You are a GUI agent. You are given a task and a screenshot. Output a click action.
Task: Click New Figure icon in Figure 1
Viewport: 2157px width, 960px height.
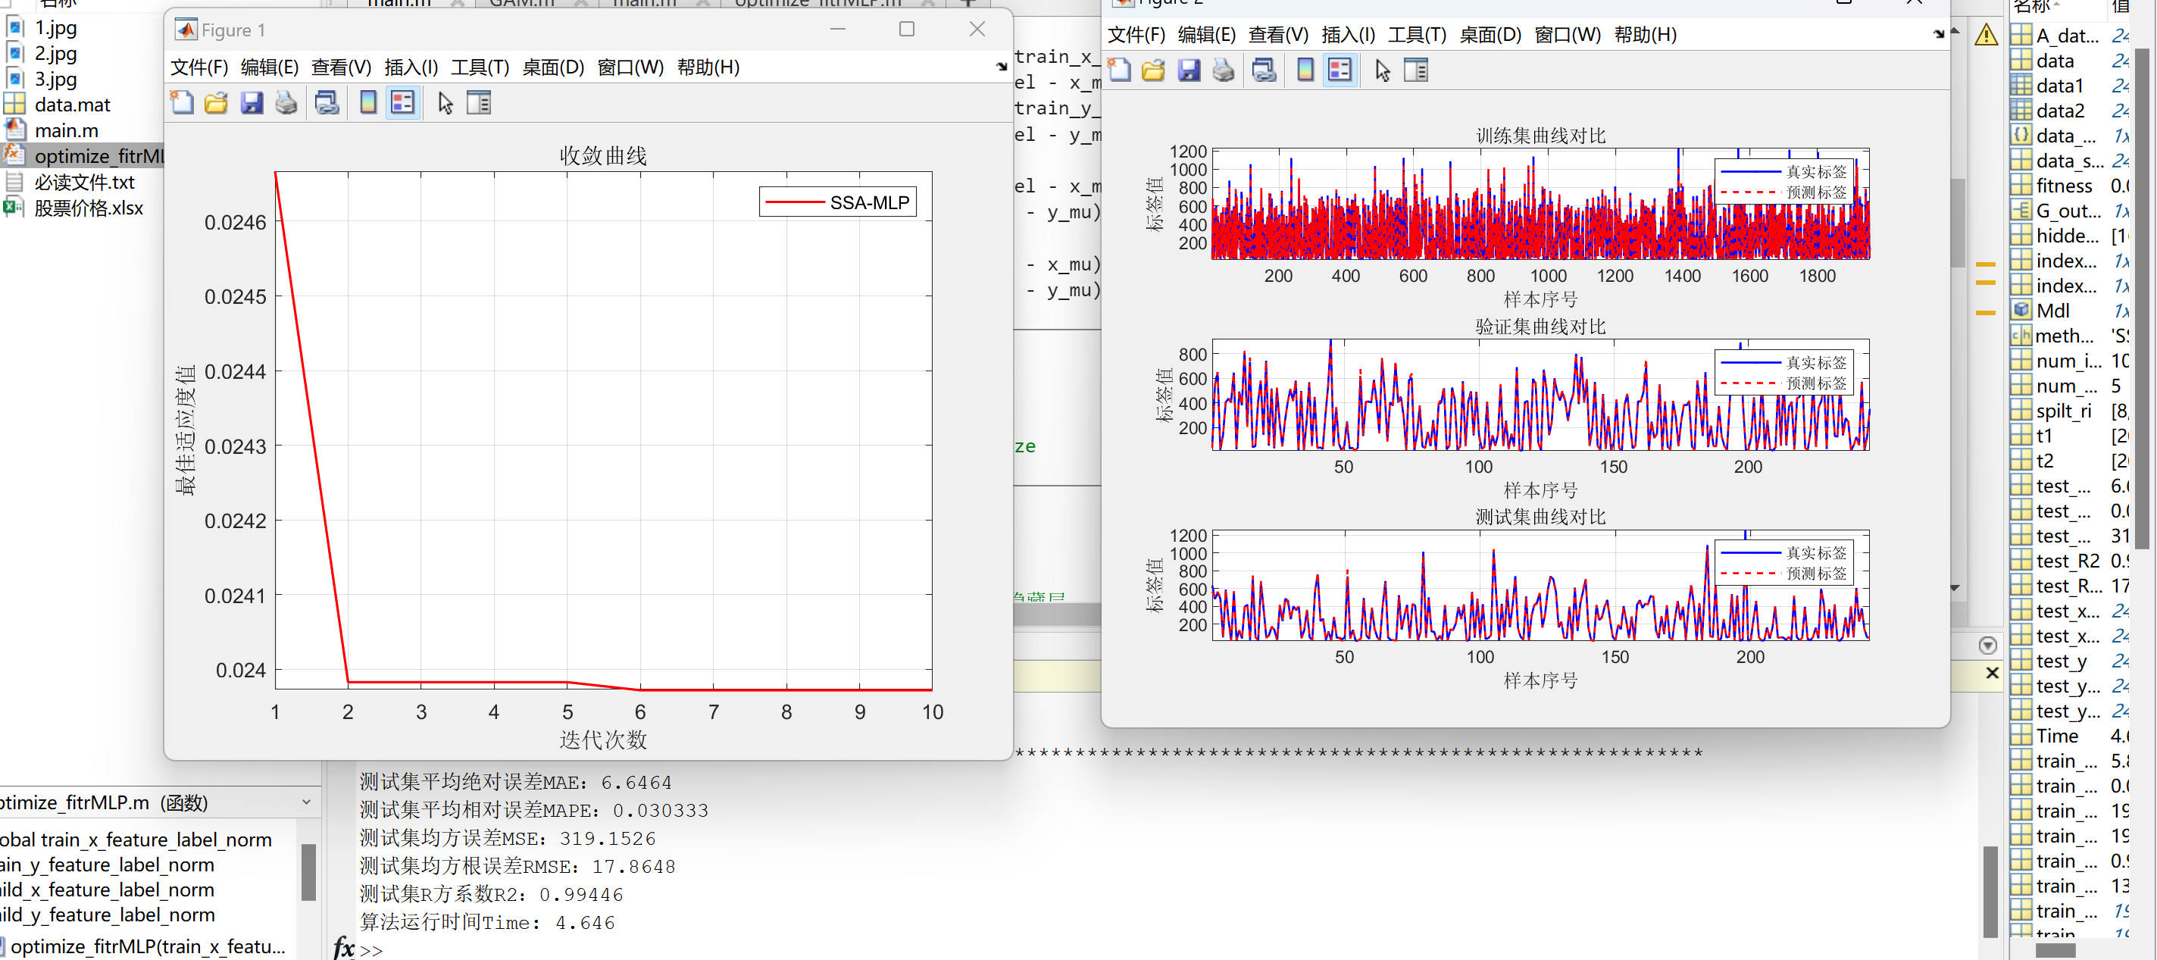coord(182,103)
